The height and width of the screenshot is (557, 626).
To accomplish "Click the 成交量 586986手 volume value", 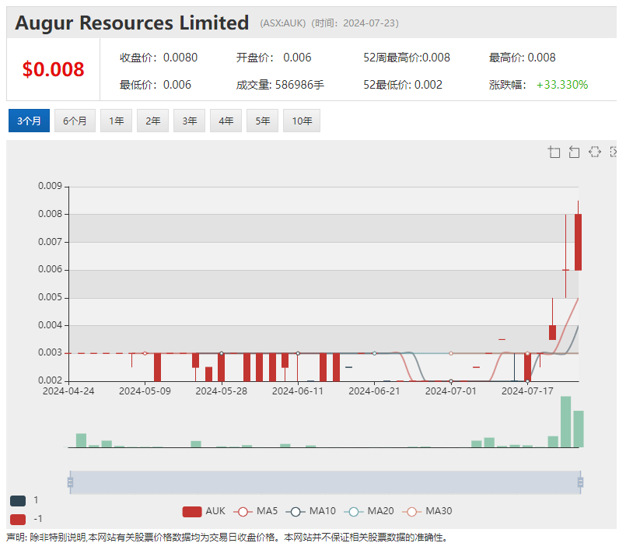I will 280,85.
